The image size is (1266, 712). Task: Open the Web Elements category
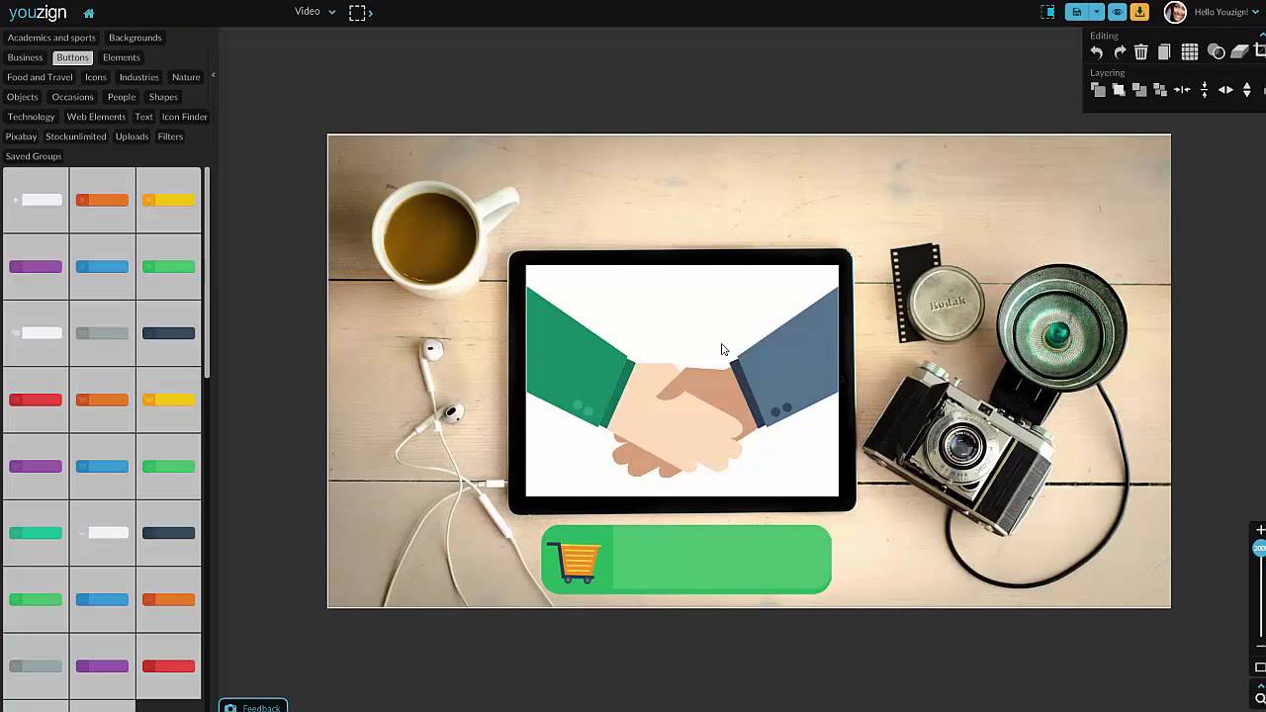96,117
